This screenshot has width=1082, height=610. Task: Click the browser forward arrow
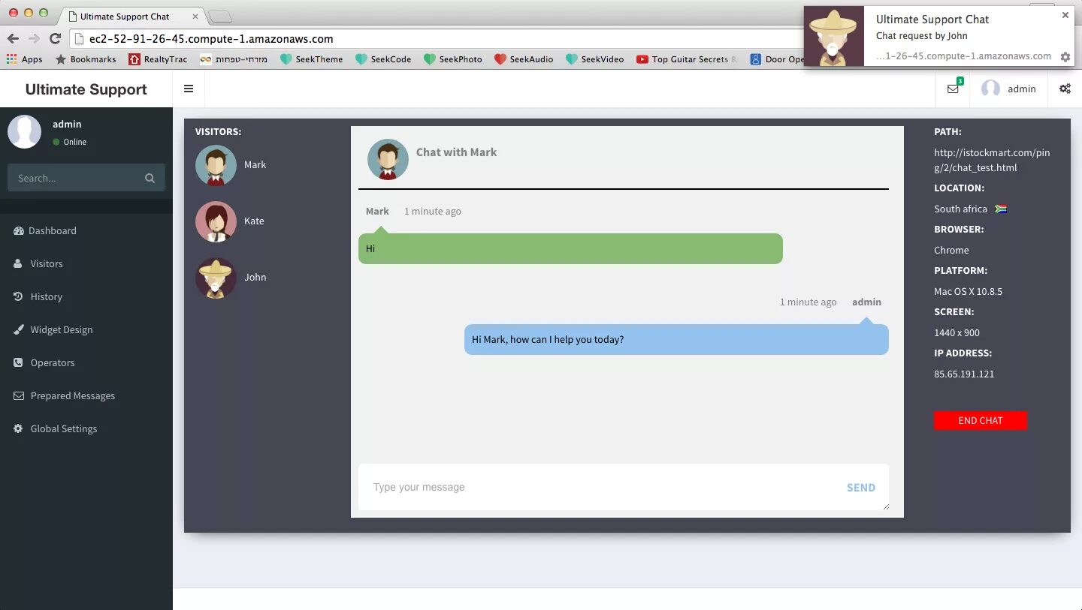[34, 38]
